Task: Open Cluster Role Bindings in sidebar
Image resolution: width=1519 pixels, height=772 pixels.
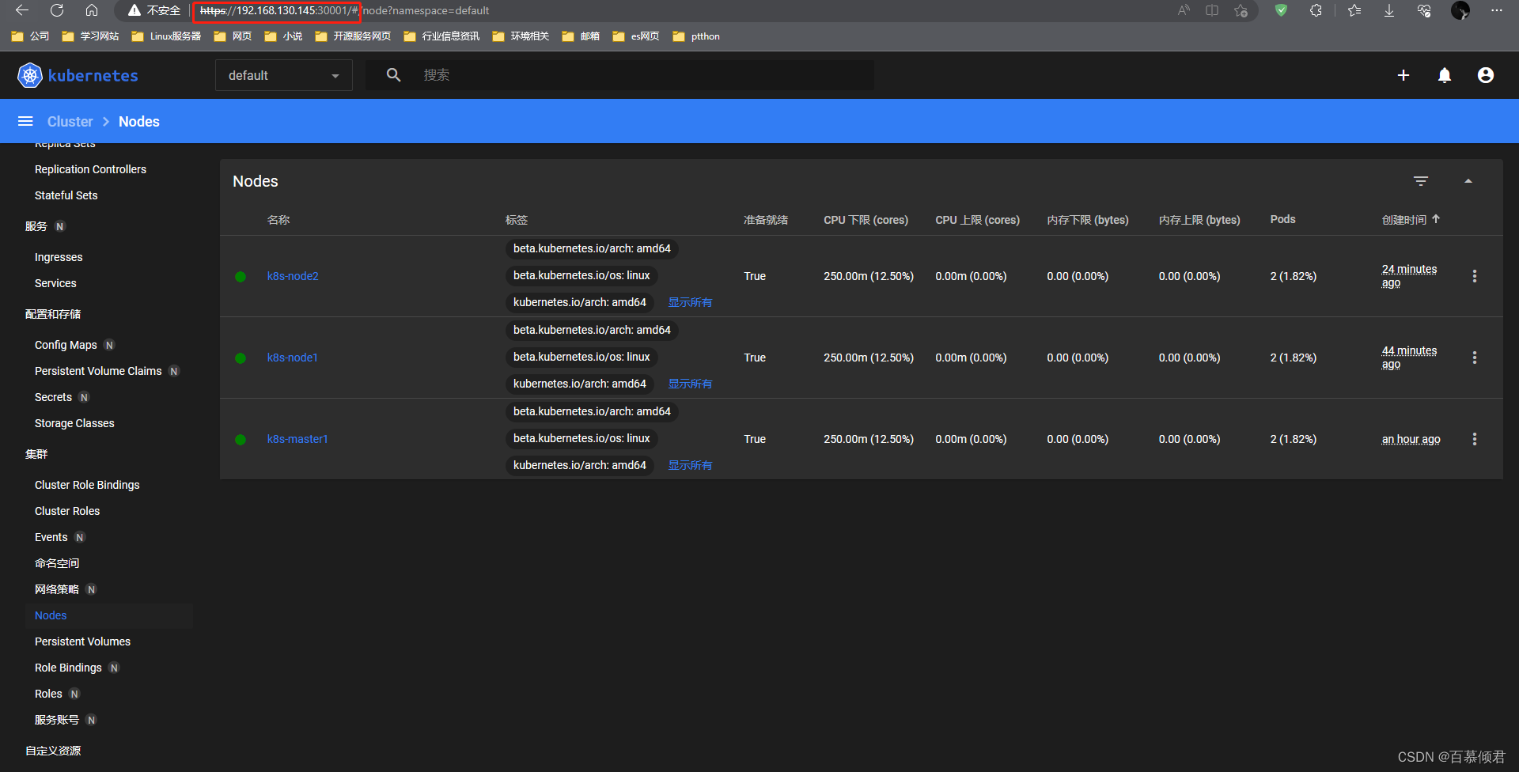Action: 87,485
